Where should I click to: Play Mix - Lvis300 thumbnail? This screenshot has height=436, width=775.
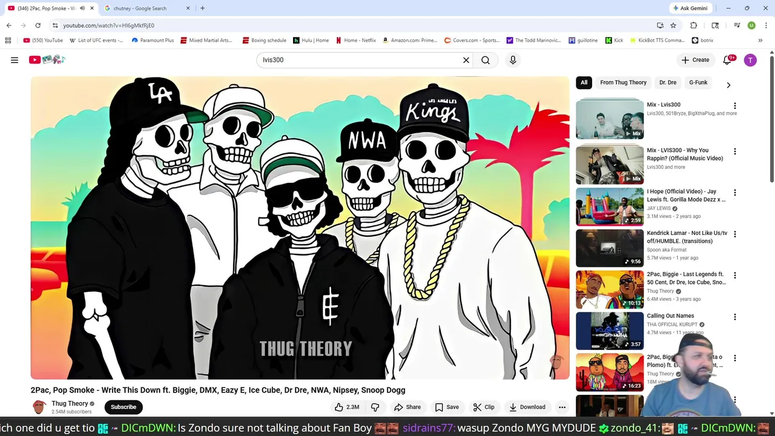pyautogui.click(x=610, y=119)
